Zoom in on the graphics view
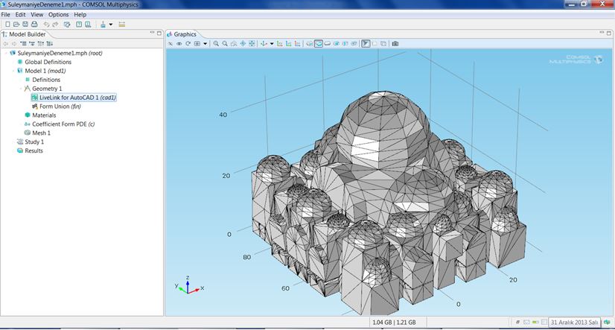Image resolution: width=615 pixels, height=330 pixels. click(216, 43)
